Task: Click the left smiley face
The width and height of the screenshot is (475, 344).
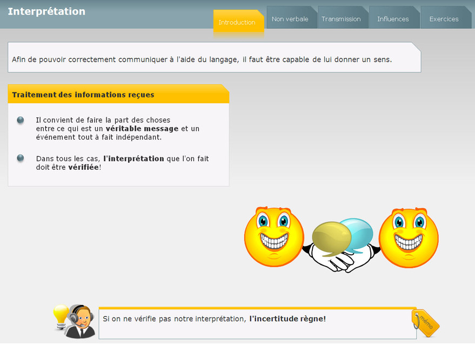Action: [x=274, y=236]
